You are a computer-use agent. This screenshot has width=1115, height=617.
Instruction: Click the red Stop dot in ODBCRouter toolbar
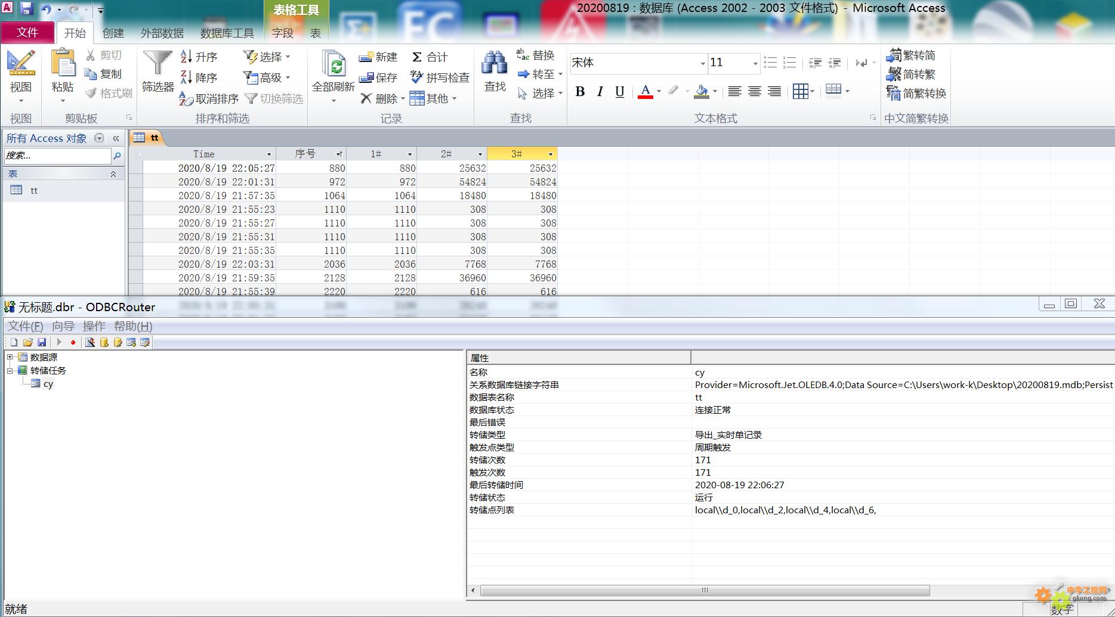pyautogui.click(x=73, y=342)
